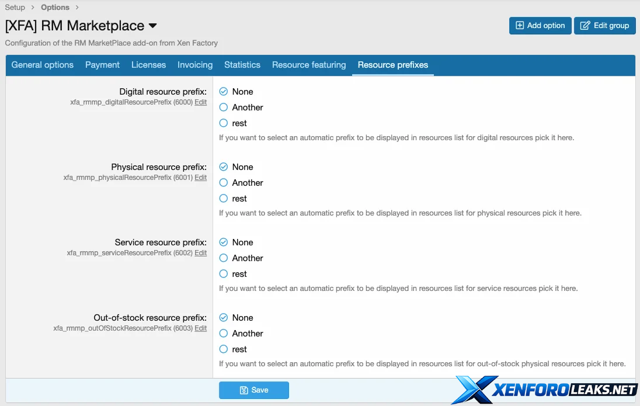Open the Invoicing tab

(195, 65)
